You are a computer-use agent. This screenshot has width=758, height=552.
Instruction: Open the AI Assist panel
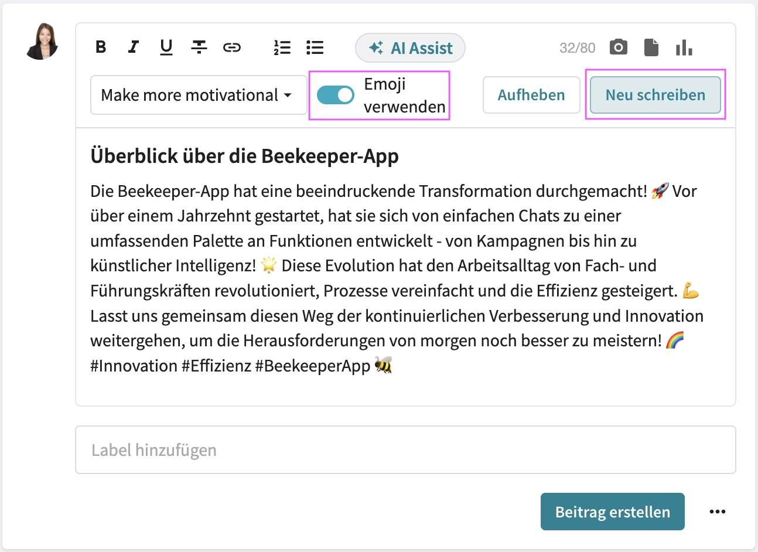pyautogui.click(x=410, y=47)
